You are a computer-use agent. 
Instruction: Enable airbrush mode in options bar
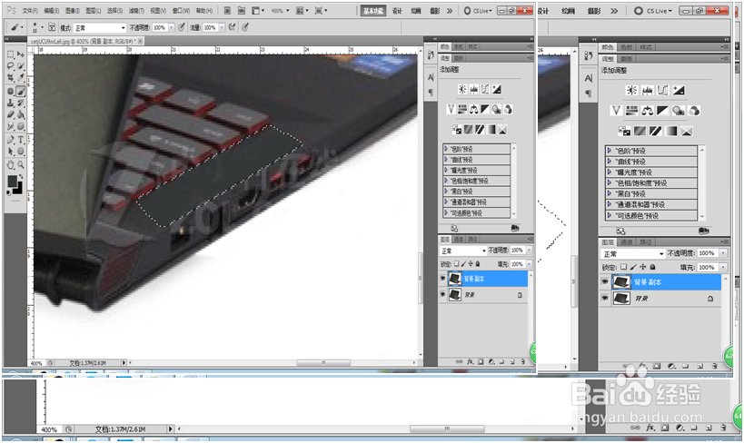coord(232,27)
